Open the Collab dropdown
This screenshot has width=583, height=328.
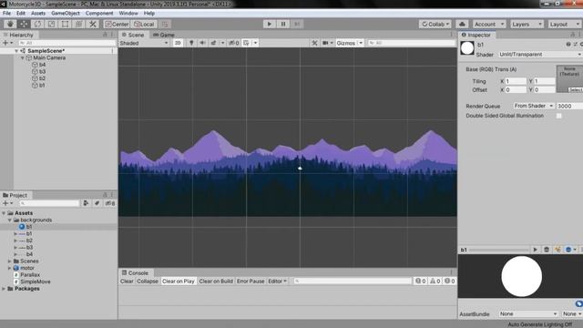[x=435, y=25]
